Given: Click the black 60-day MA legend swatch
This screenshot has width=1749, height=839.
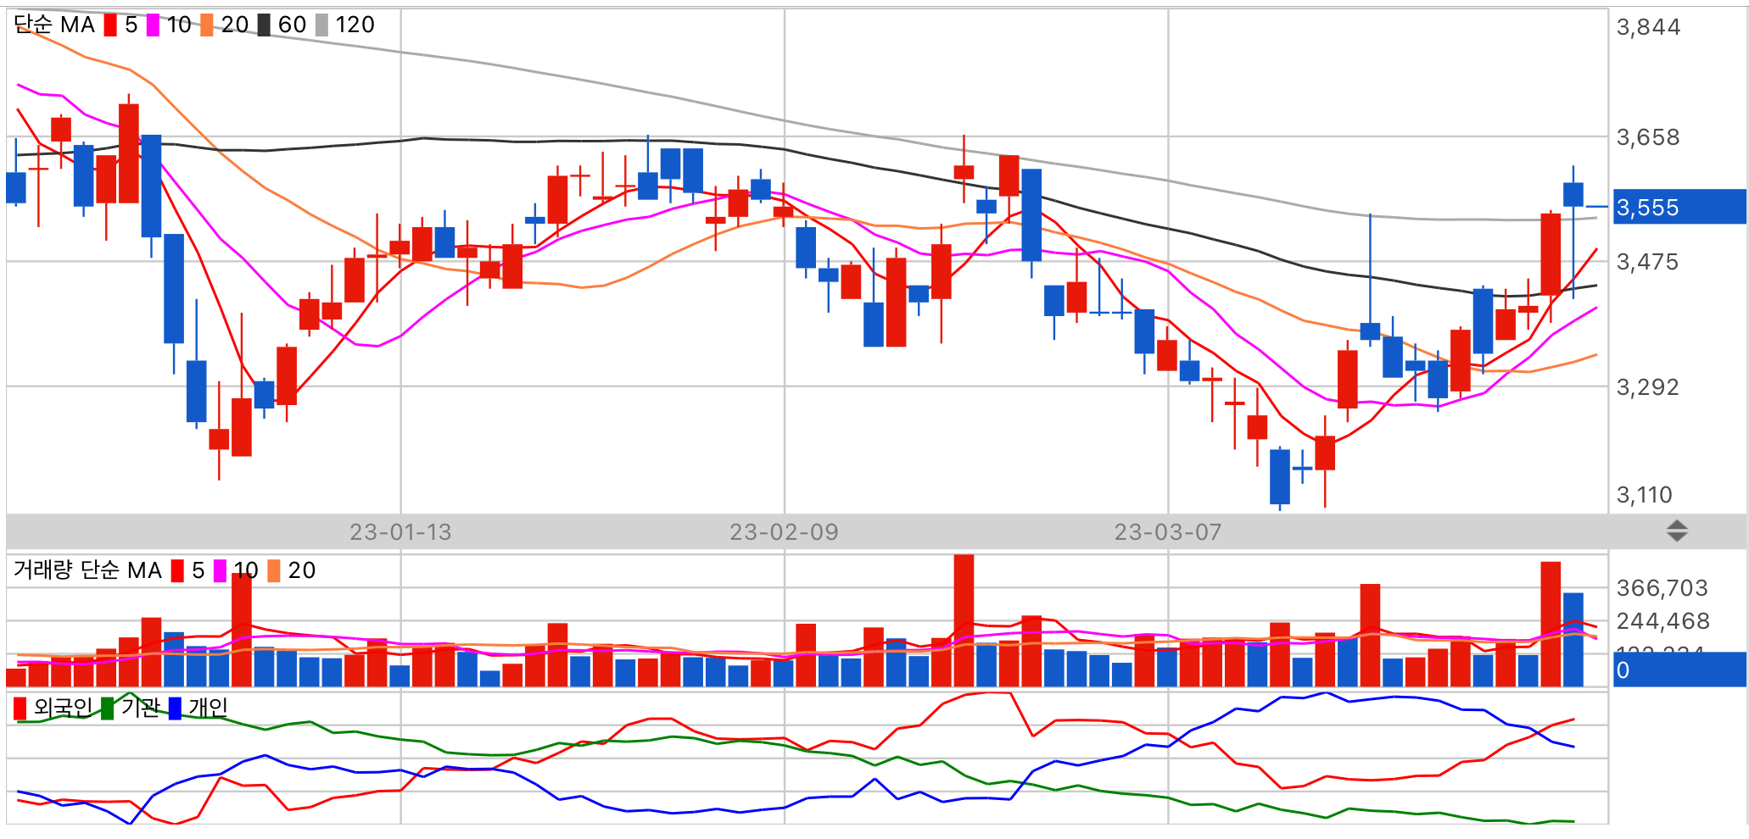Looking at the screenshot, I should [x=264, y=25].
